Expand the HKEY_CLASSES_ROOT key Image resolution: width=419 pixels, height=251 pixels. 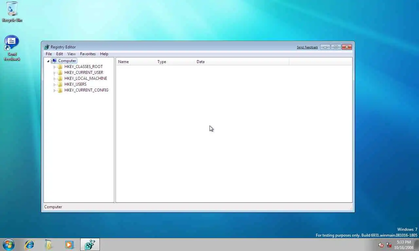click(54, 67)
